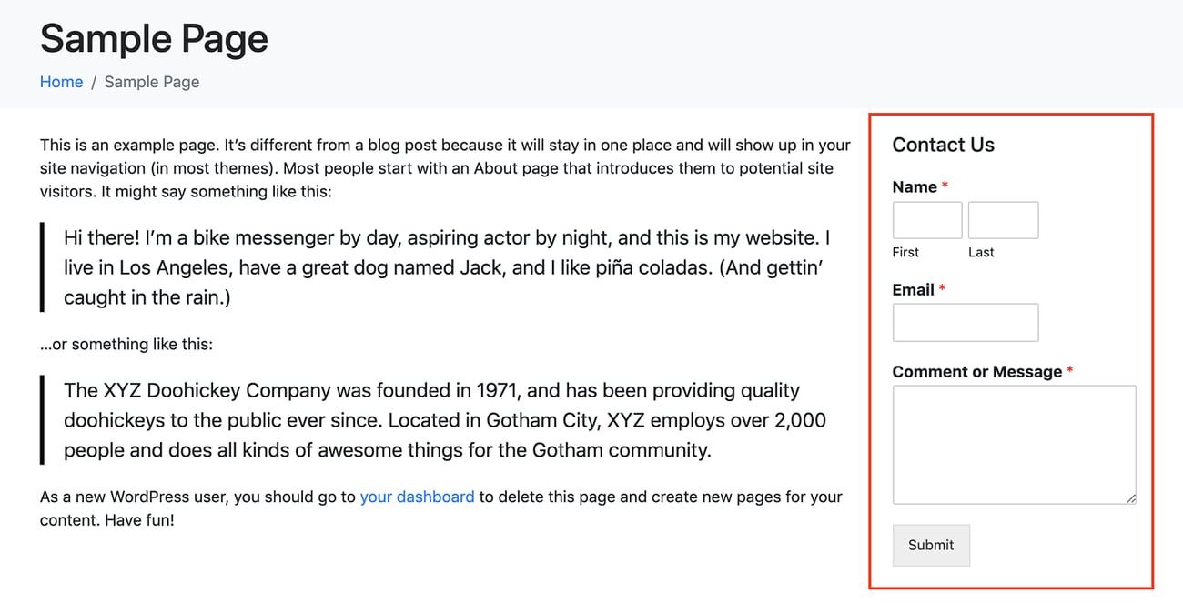Screen dimensions: 1183x603
Task: Click the Last caption under the name box
Action: 981,252
